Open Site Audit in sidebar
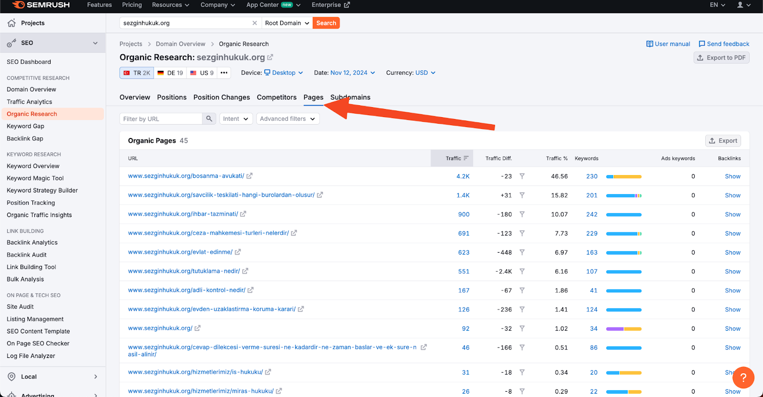Viewport: 763px width, 397px height. 20,307
